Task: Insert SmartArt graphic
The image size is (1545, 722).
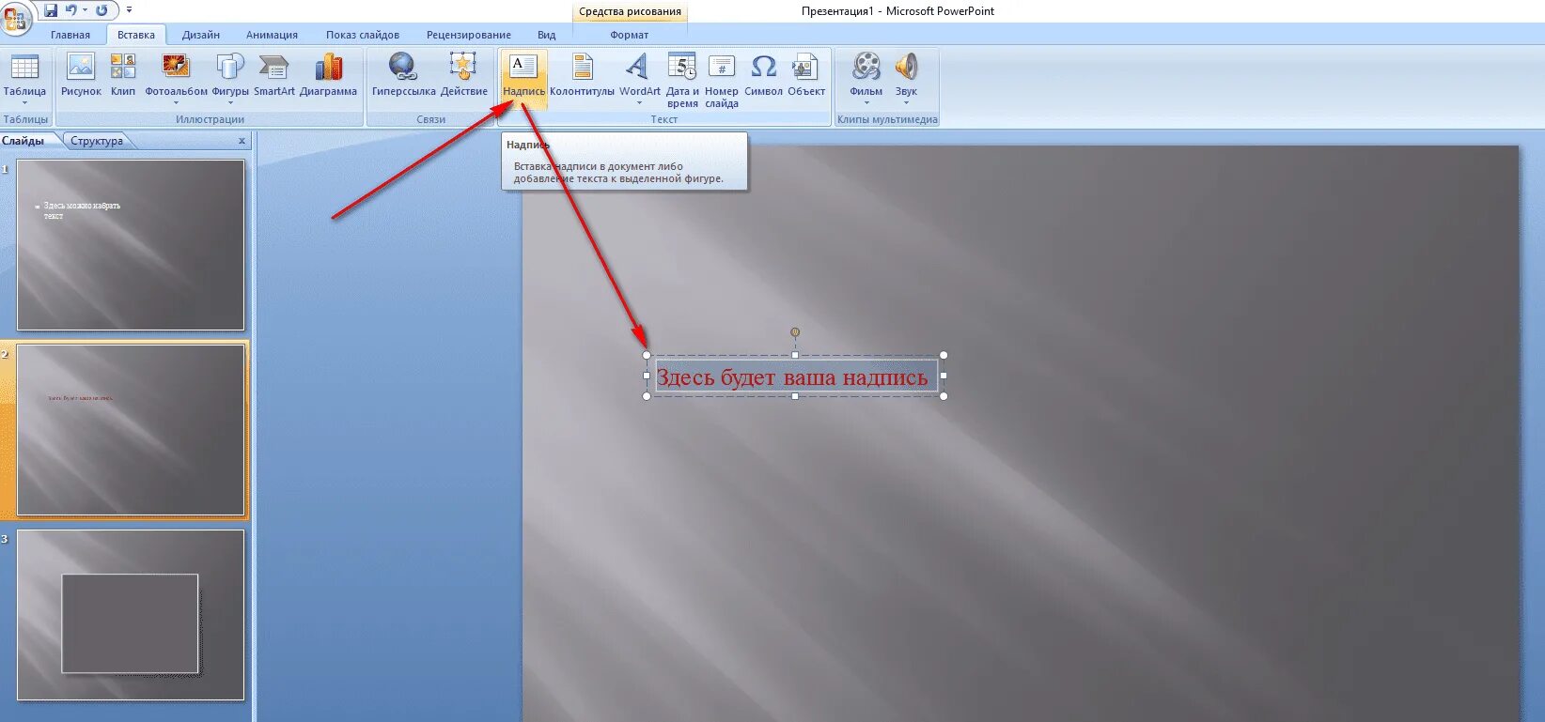Action: [x=273, y=75]
